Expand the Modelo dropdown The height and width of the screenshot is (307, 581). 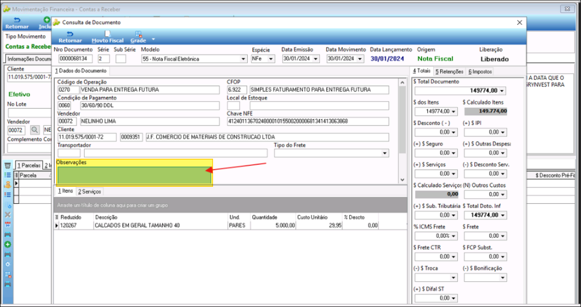pos(244,59)
